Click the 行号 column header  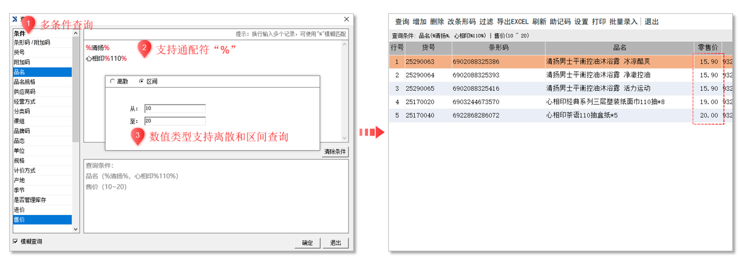tap(397, 47)
